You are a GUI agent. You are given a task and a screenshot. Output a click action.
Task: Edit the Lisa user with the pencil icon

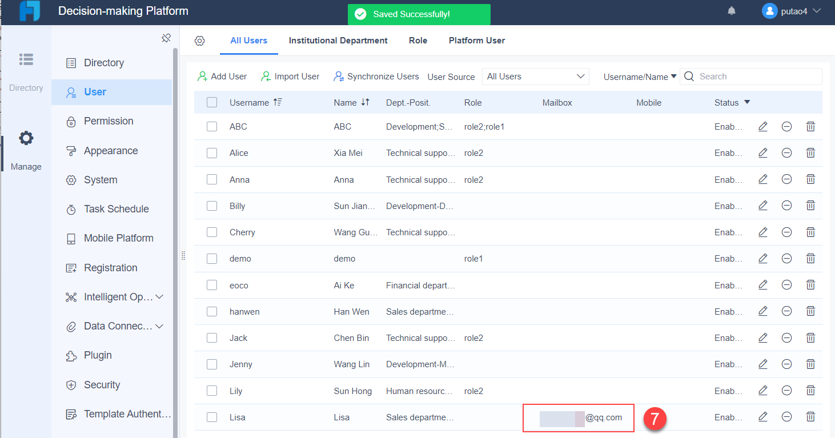pyautogui.click(x=762, y=417)
